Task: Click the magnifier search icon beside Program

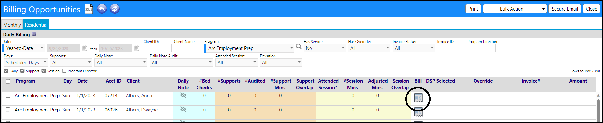Action: [299, 47]
